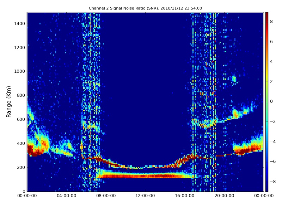Click the isolated cyan blob near 950 km after 20:00
Viewport: 282px width, 212px height.
coord(234,79)
